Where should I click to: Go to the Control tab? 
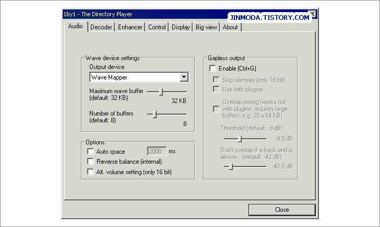[157, 27]
